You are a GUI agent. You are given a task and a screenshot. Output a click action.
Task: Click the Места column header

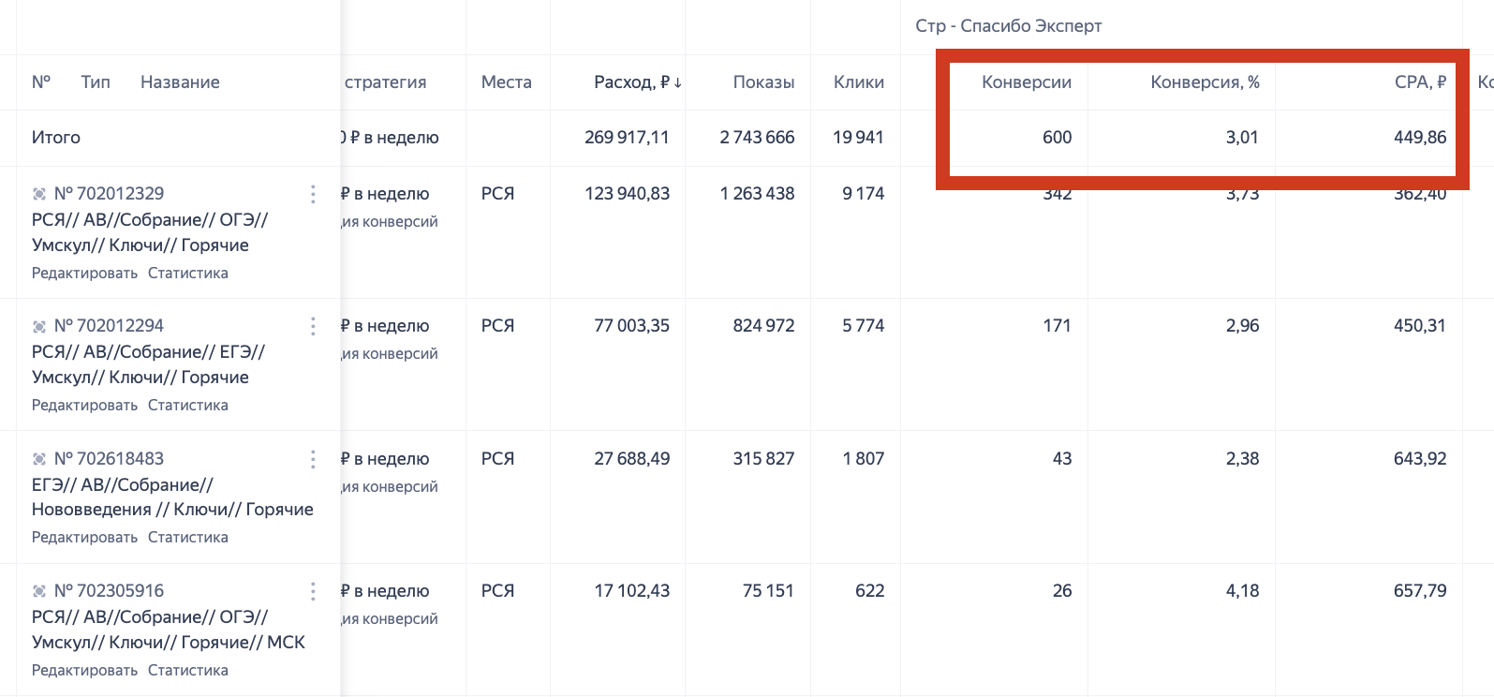click(506, 82)
